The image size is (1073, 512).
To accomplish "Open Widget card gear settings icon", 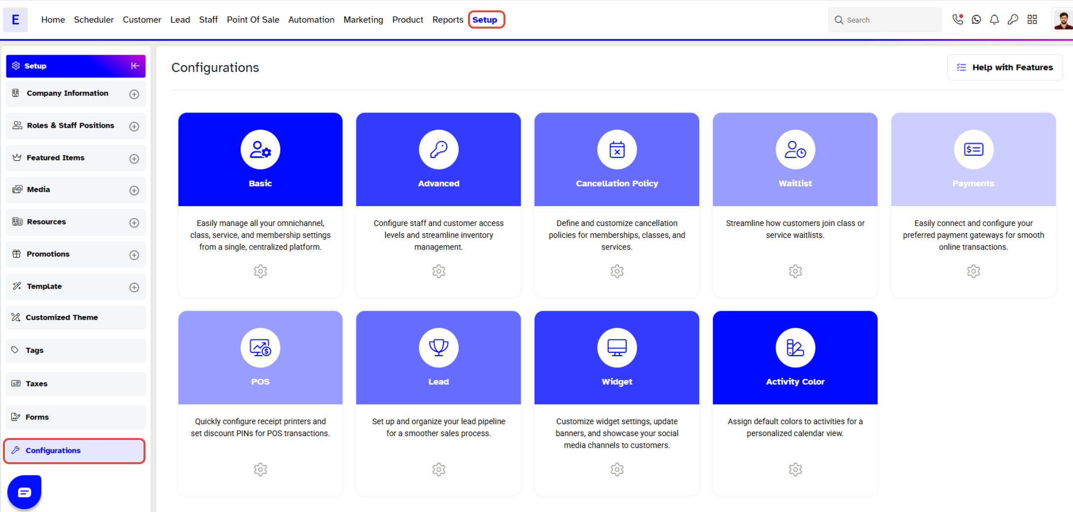I will 617,470.
